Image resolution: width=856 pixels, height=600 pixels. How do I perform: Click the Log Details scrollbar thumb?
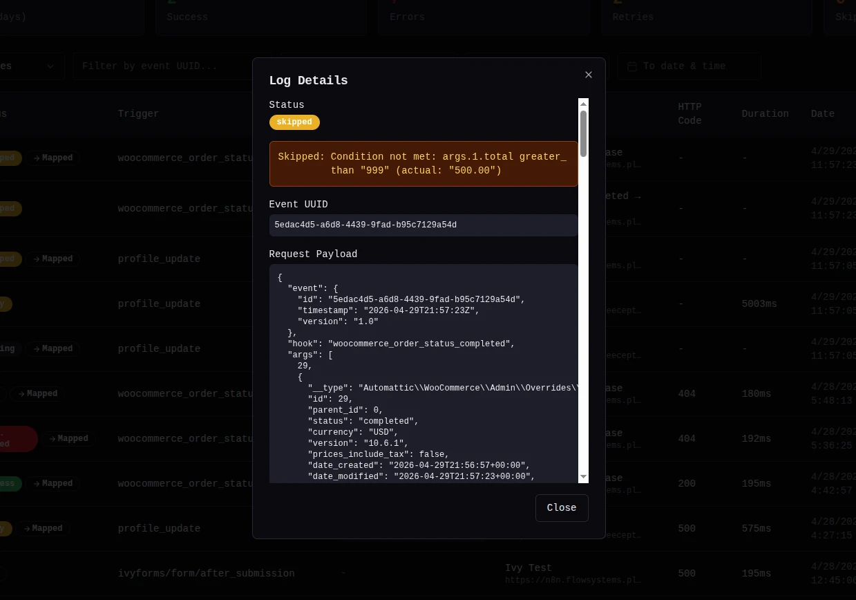(583, 133)
